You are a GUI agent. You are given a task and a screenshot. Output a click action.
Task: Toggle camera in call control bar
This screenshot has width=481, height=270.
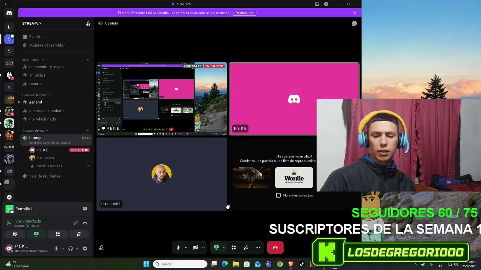(195, 247)
